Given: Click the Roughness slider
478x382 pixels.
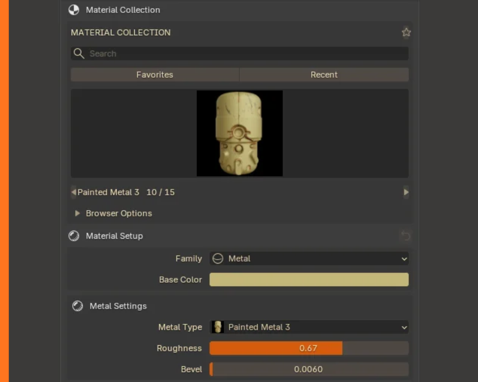Looking at the screenshot, I should 309,348.
